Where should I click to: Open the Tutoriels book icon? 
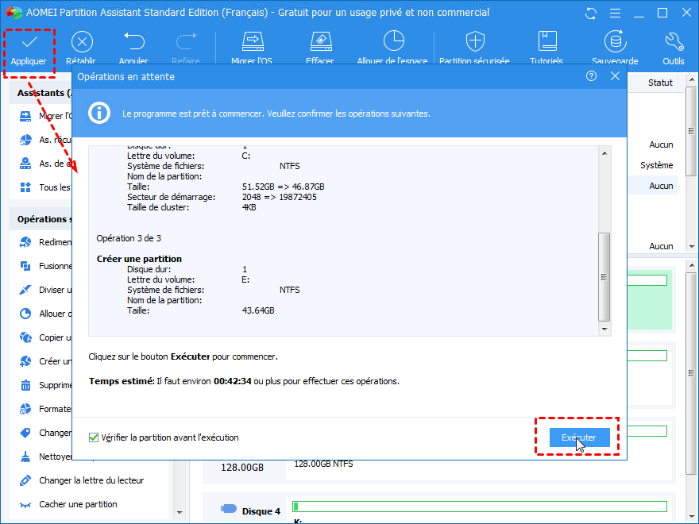pos(547,41)
